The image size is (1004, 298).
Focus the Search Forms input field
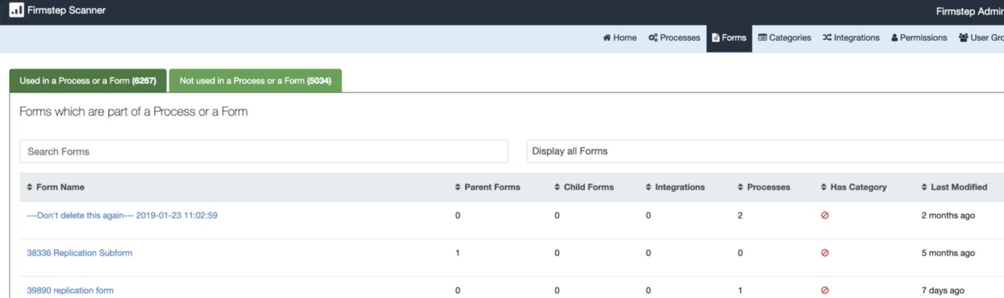264,151
